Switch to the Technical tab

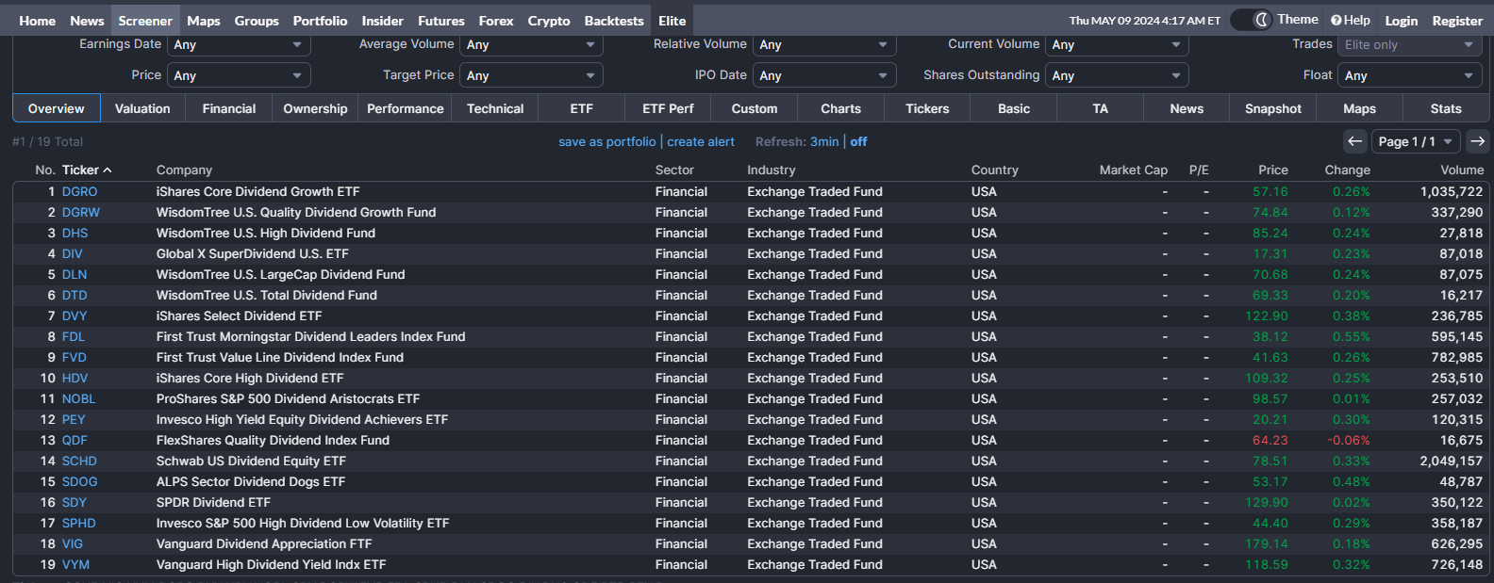(x=495, y=108)
